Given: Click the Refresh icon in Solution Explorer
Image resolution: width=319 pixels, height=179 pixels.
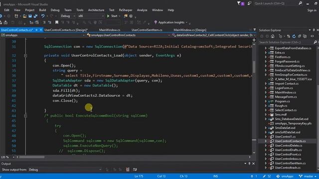Looking at the screenshot, I should coord(294,36).
